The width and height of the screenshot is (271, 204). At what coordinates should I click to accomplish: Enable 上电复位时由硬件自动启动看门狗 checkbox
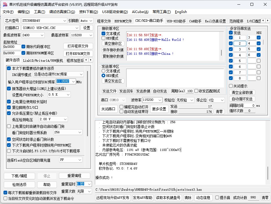point(9,126)
